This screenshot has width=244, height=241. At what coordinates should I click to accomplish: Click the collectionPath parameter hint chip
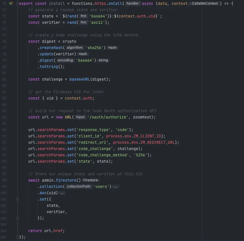(79, 186)
